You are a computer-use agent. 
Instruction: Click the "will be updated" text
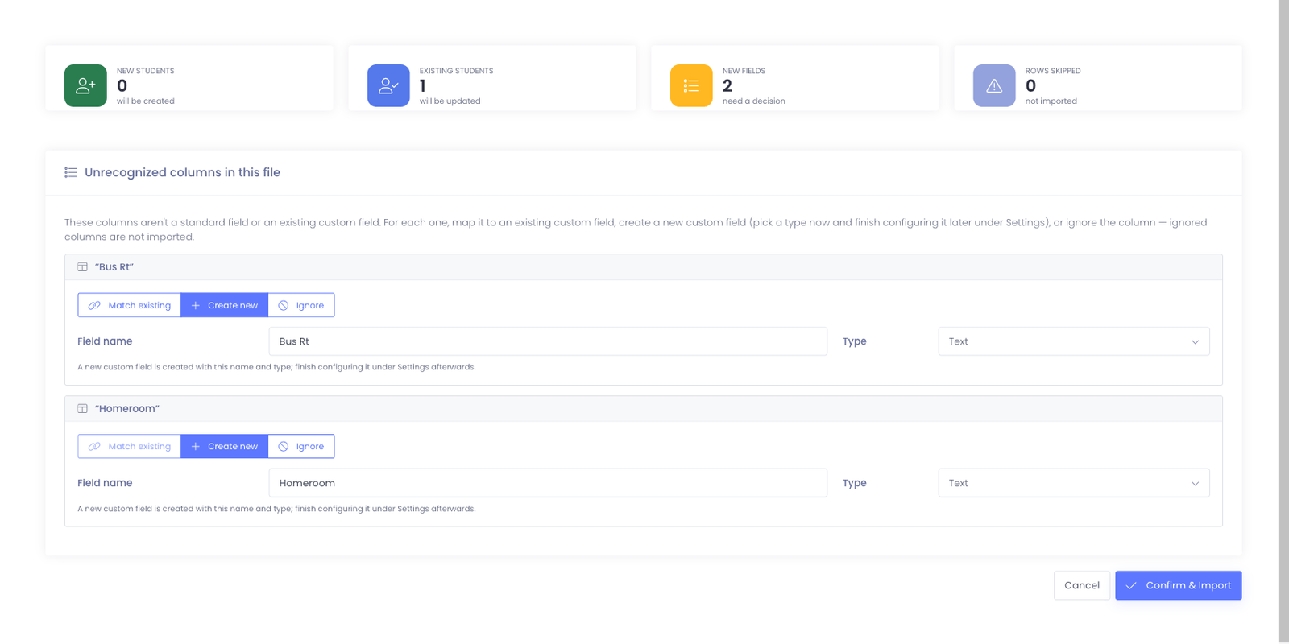[450, 101]
